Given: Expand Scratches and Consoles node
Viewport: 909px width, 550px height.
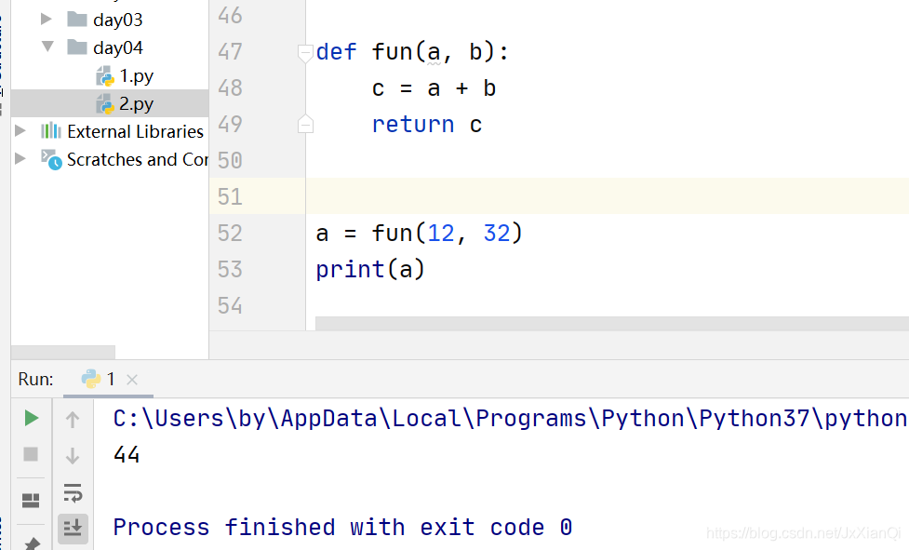Looking at the screenshot, I should point(20,158).
